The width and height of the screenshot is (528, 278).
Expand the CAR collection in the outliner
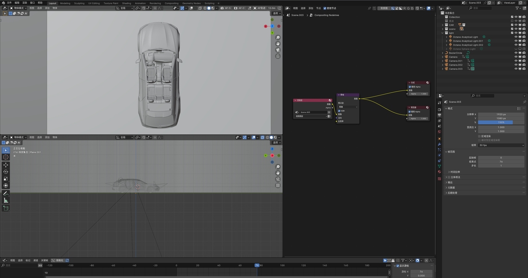pyautogui.click(x=443, y=25)
